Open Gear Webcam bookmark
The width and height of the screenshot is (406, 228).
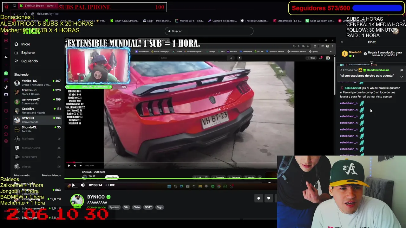[x=319, y=21]
